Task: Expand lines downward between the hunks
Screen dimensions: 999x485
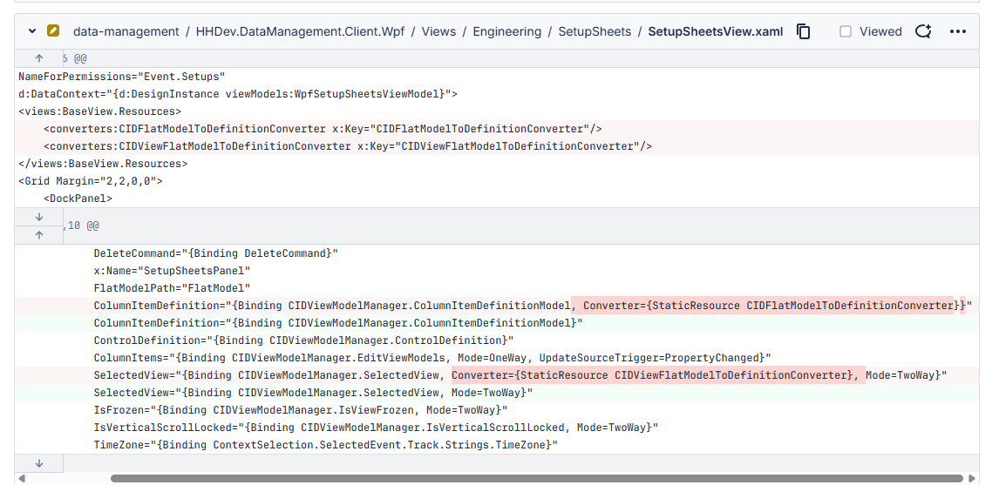Action: [x=39, y=217]
